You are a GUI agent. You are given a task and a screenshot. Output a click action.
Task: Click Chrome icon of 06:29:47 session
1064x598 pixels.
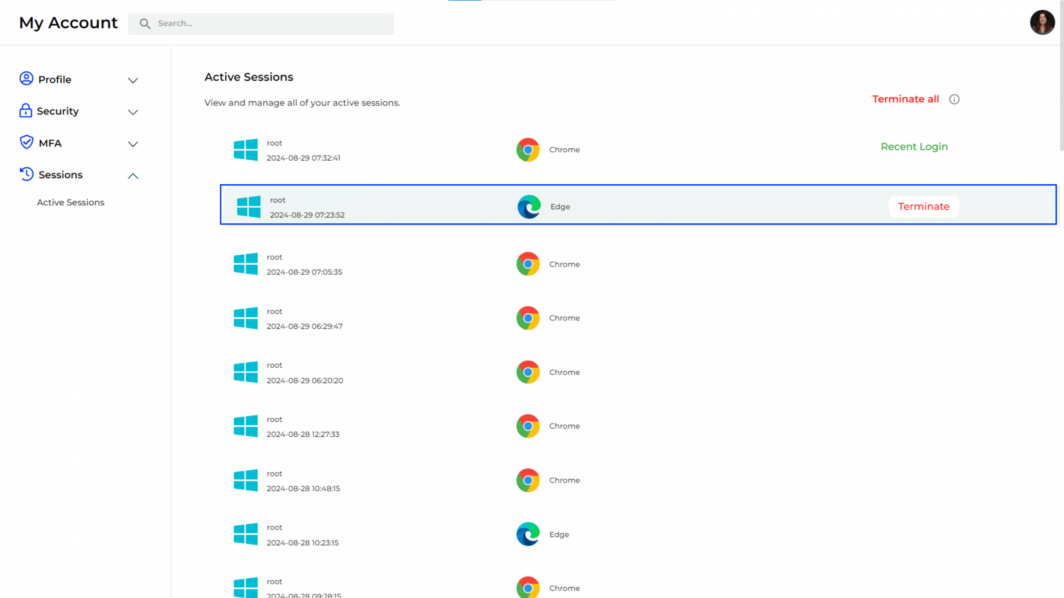[528, 318]
